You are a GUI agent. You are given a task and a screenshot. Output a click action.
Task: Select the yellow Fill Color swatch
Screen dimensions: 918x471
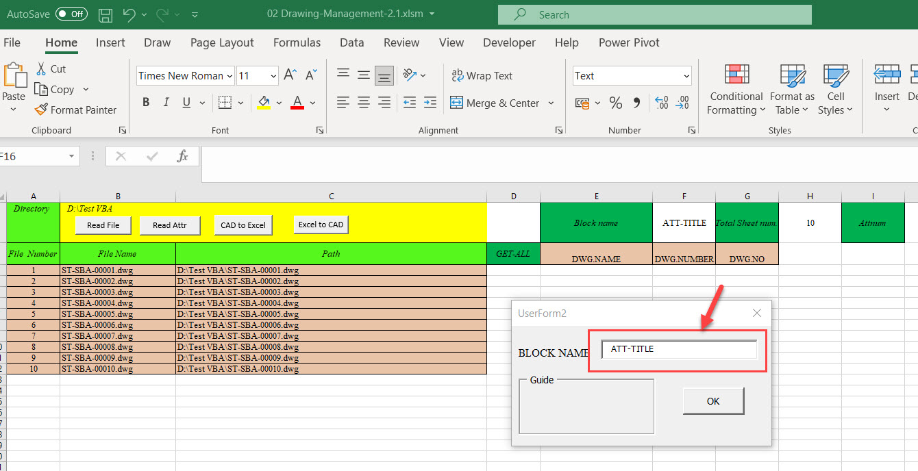click(263, 103)
